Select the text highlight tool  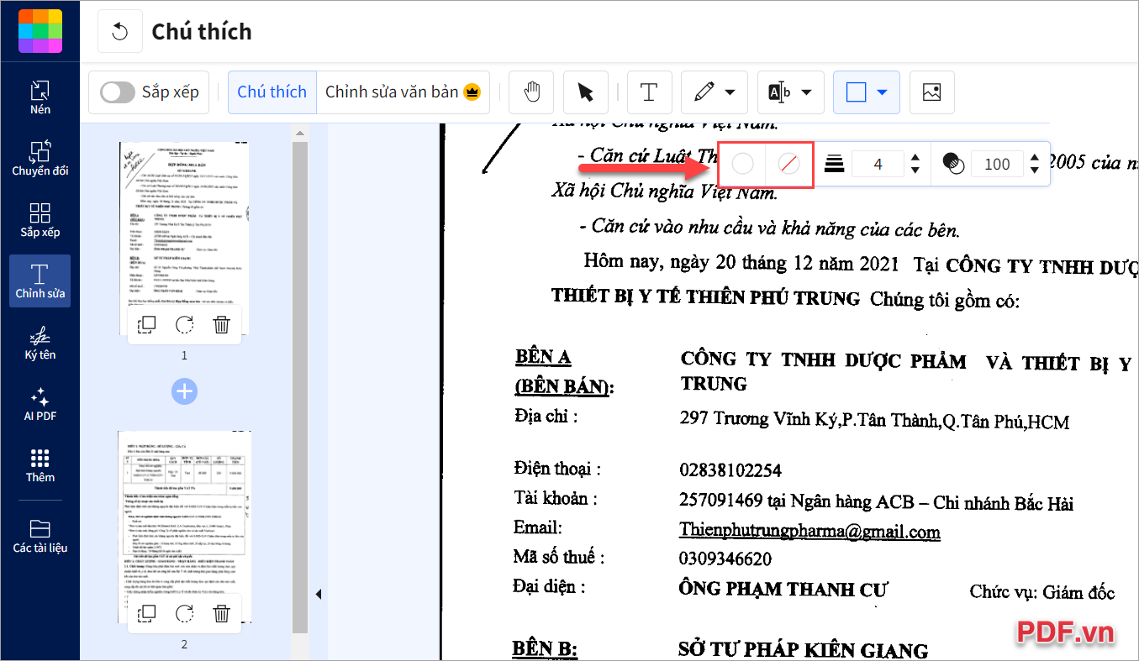pyautogui.click(x=779, y=92)
